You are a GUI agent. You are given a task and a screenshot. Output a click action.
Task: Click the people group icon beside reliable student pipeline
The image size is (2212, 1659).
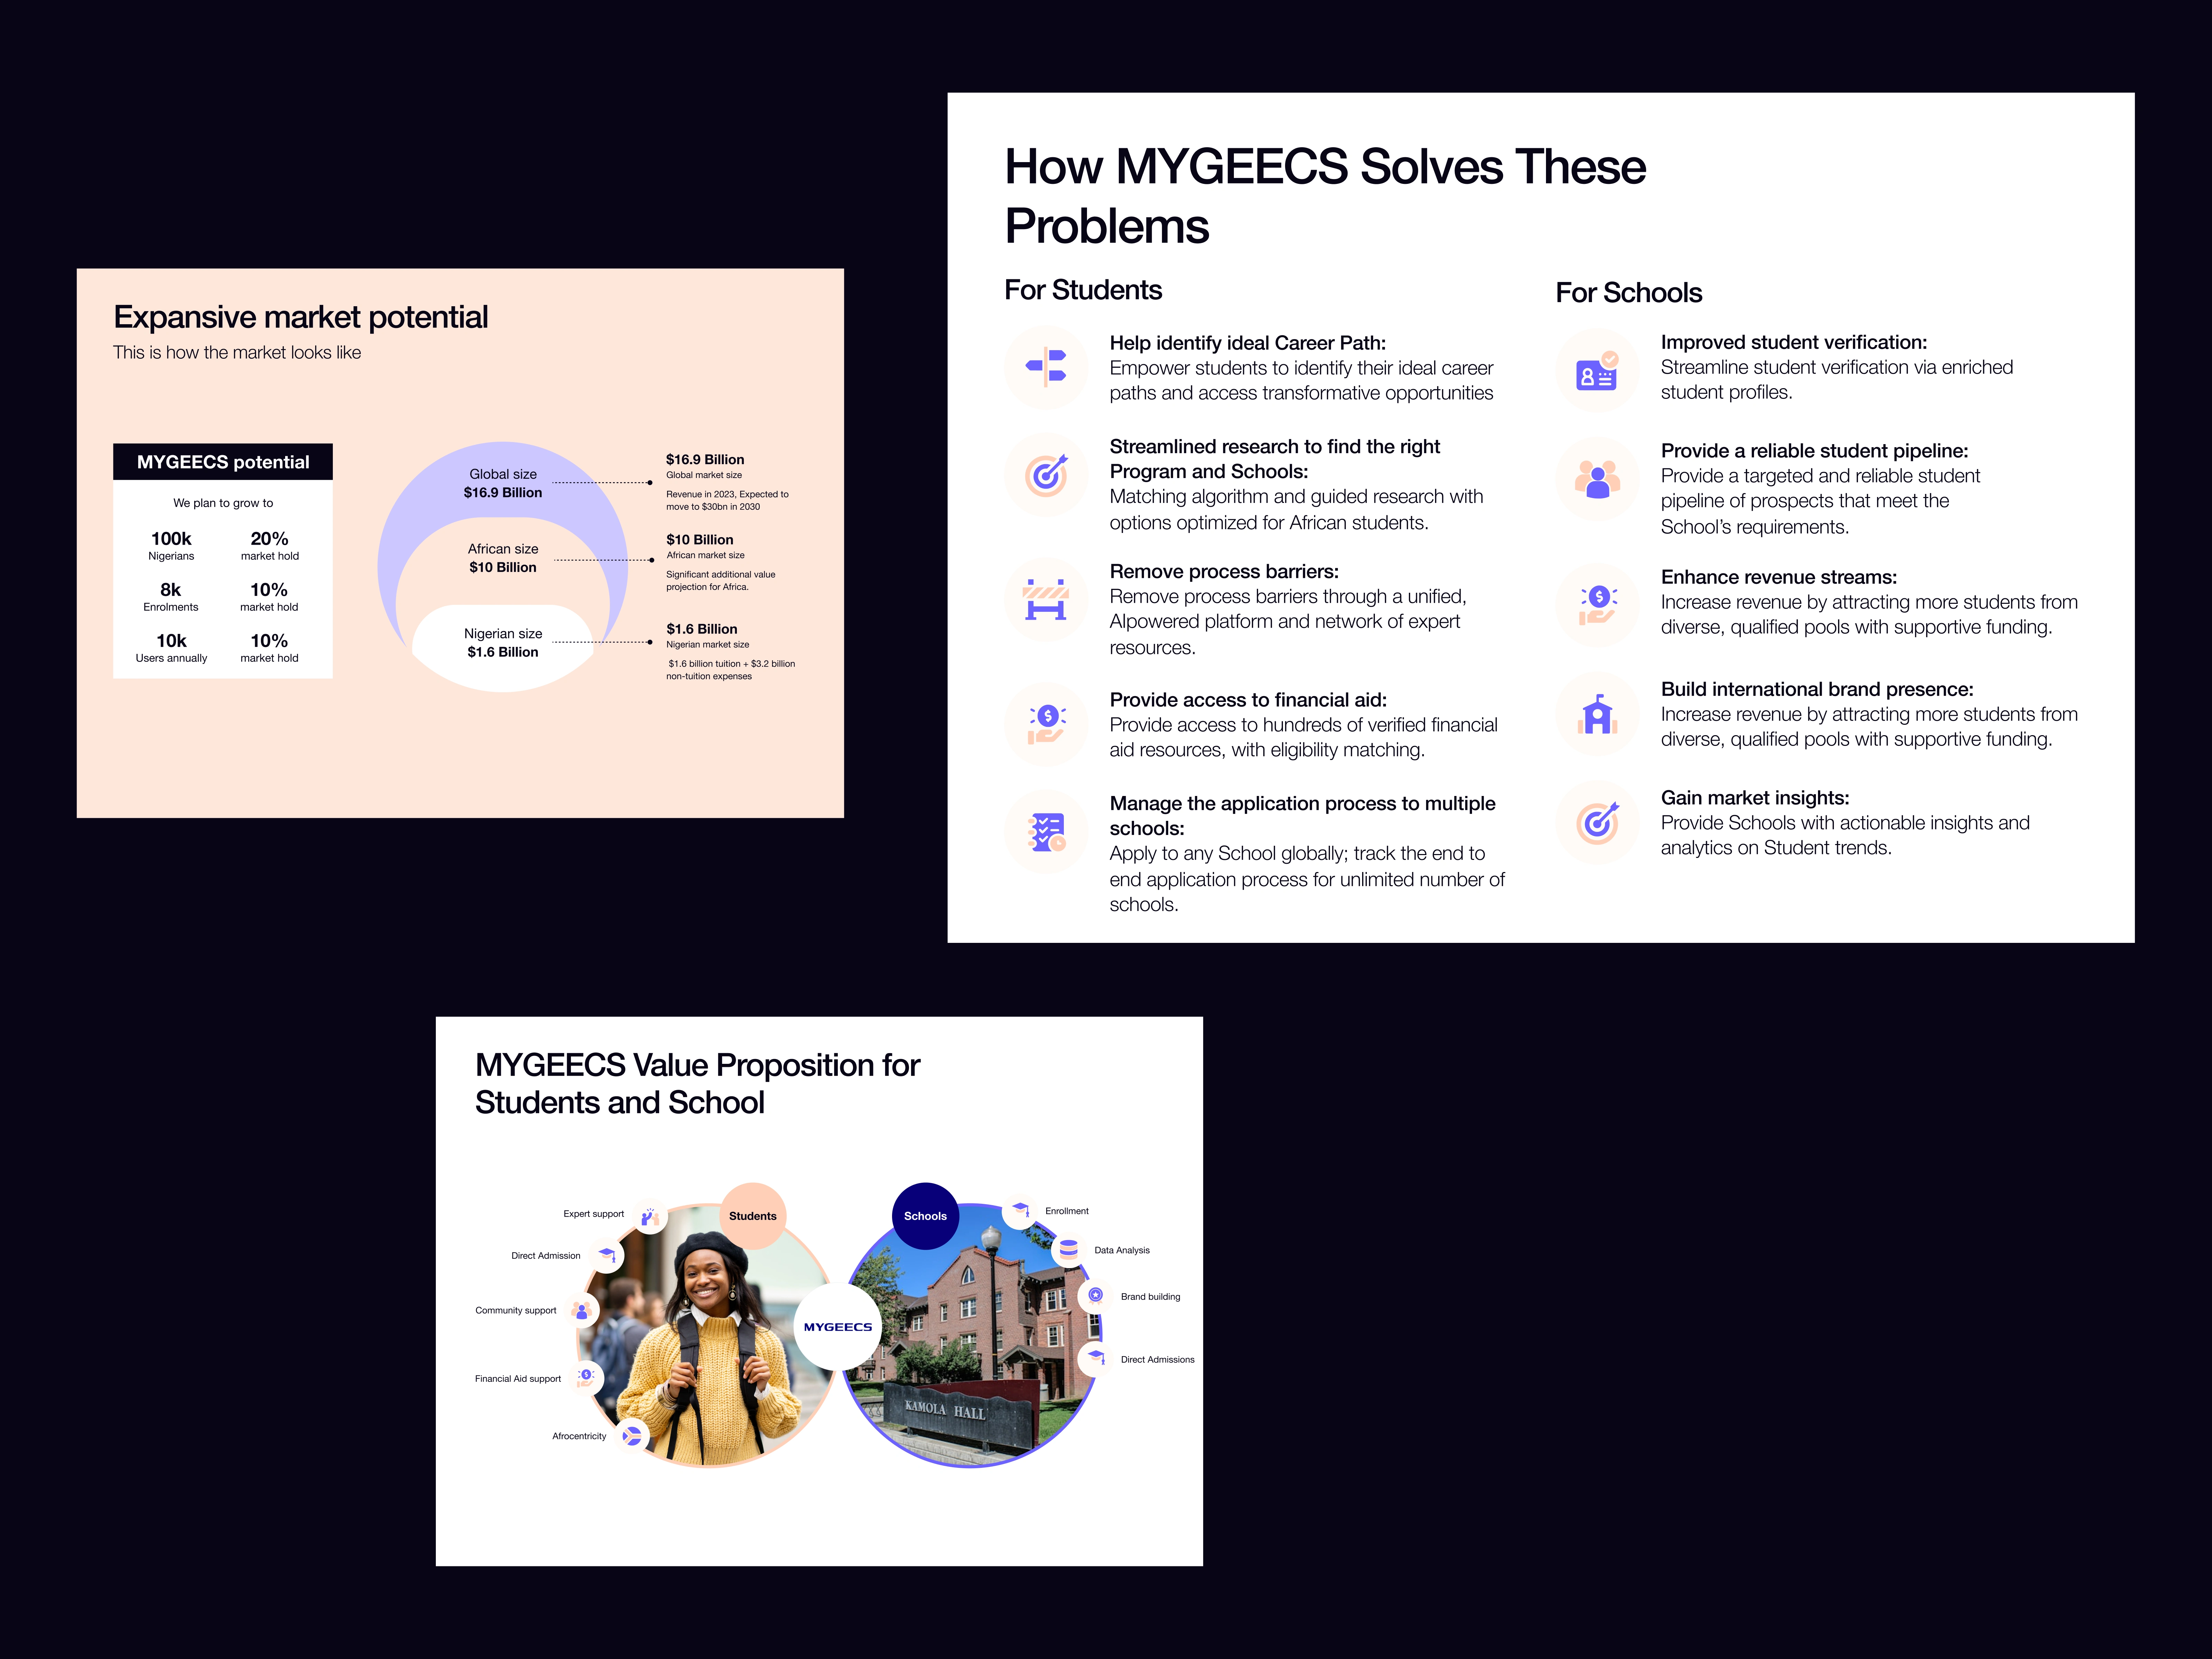(x=1597, y=478)
